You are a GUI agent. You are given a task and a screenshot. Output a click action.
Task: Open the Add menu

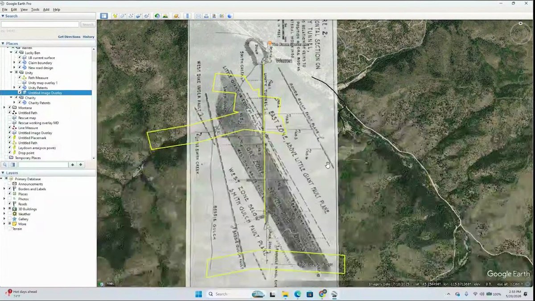(46, 9)
